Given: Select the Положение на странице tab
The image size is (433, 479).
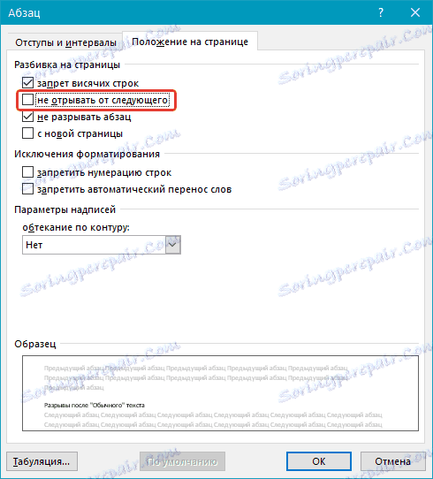Looking at the screenshot, I should 190,42.
